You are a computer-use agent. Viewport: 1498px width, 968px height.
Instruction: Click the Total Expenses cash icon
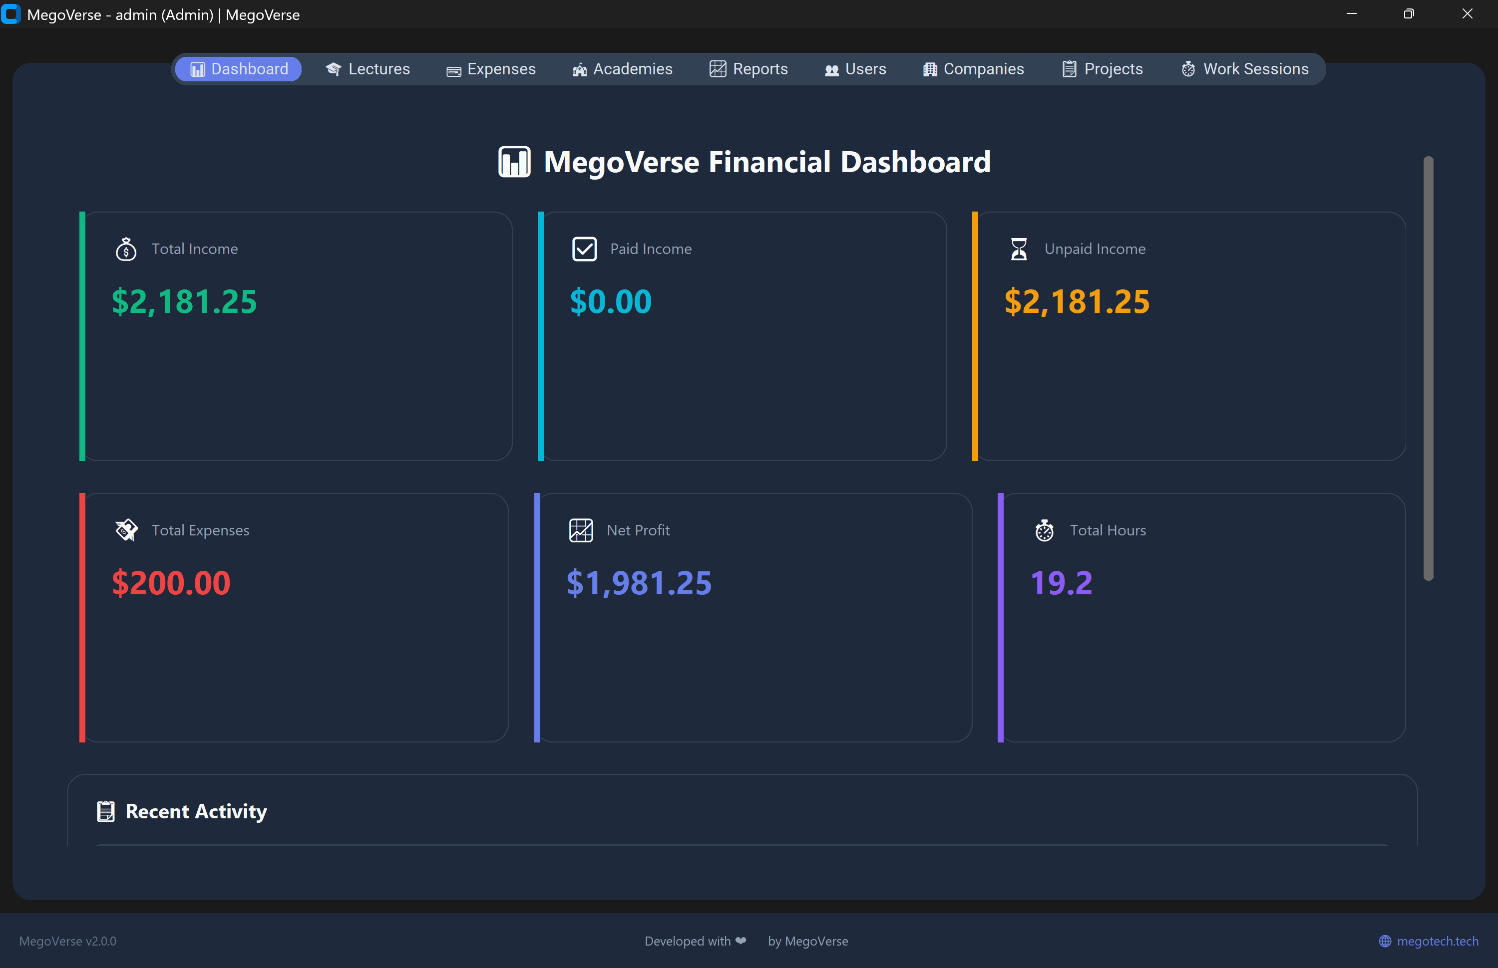click(126, 530)
